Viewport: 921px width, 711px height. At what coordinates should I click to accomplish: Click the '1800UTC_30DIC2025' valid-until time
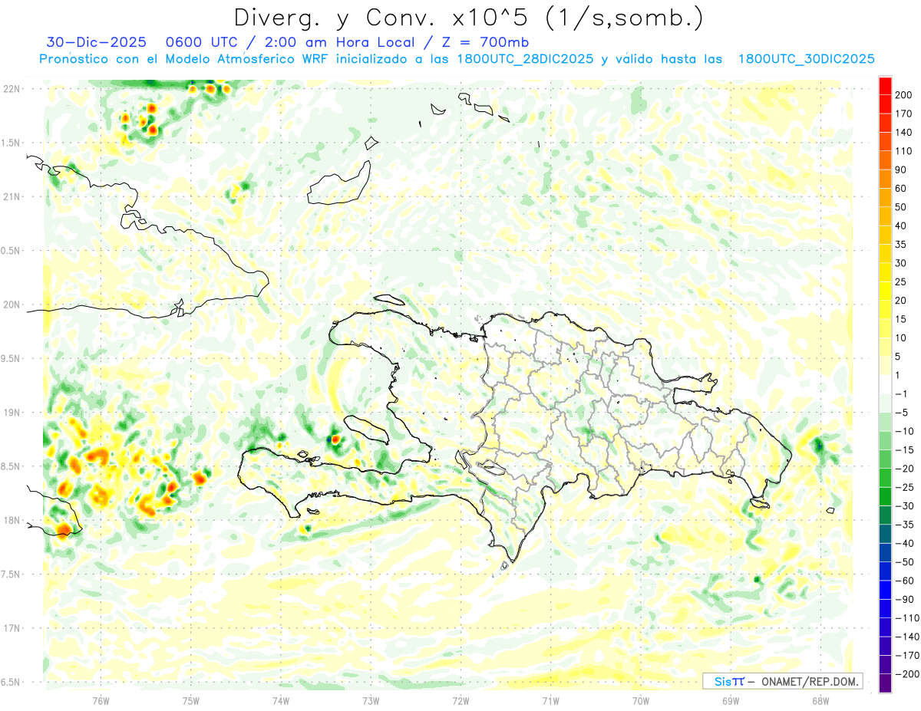[807, 59]
